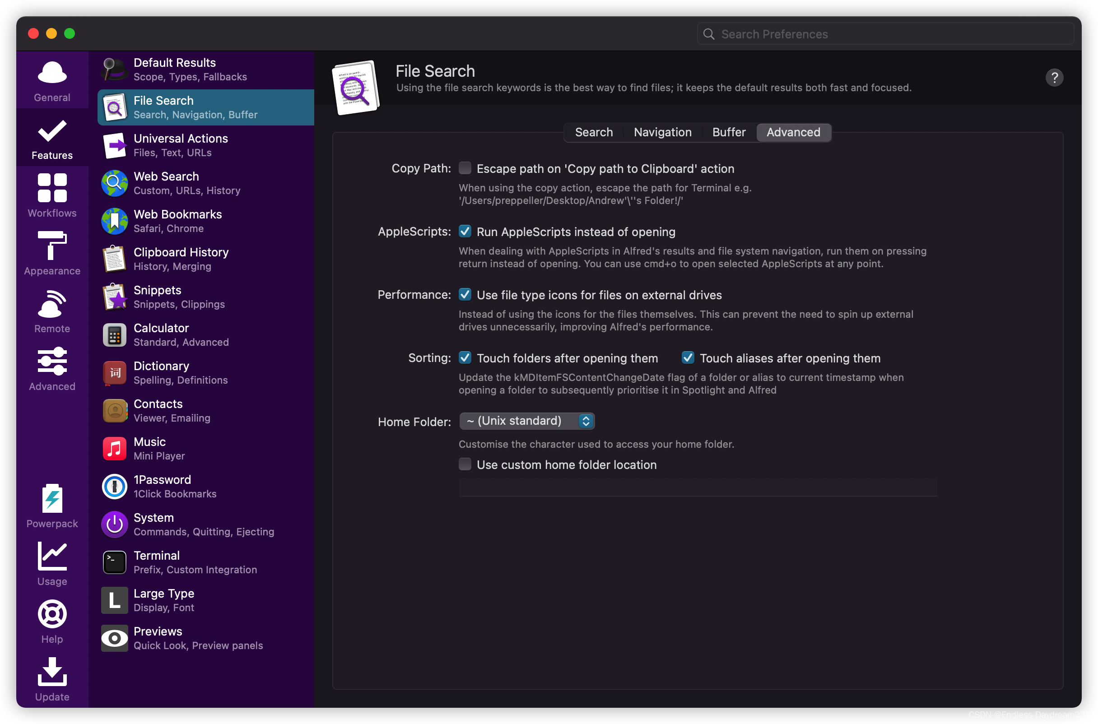Click the Update download icon
Screen dimensions: 1098x724
[x=52, y=672]
